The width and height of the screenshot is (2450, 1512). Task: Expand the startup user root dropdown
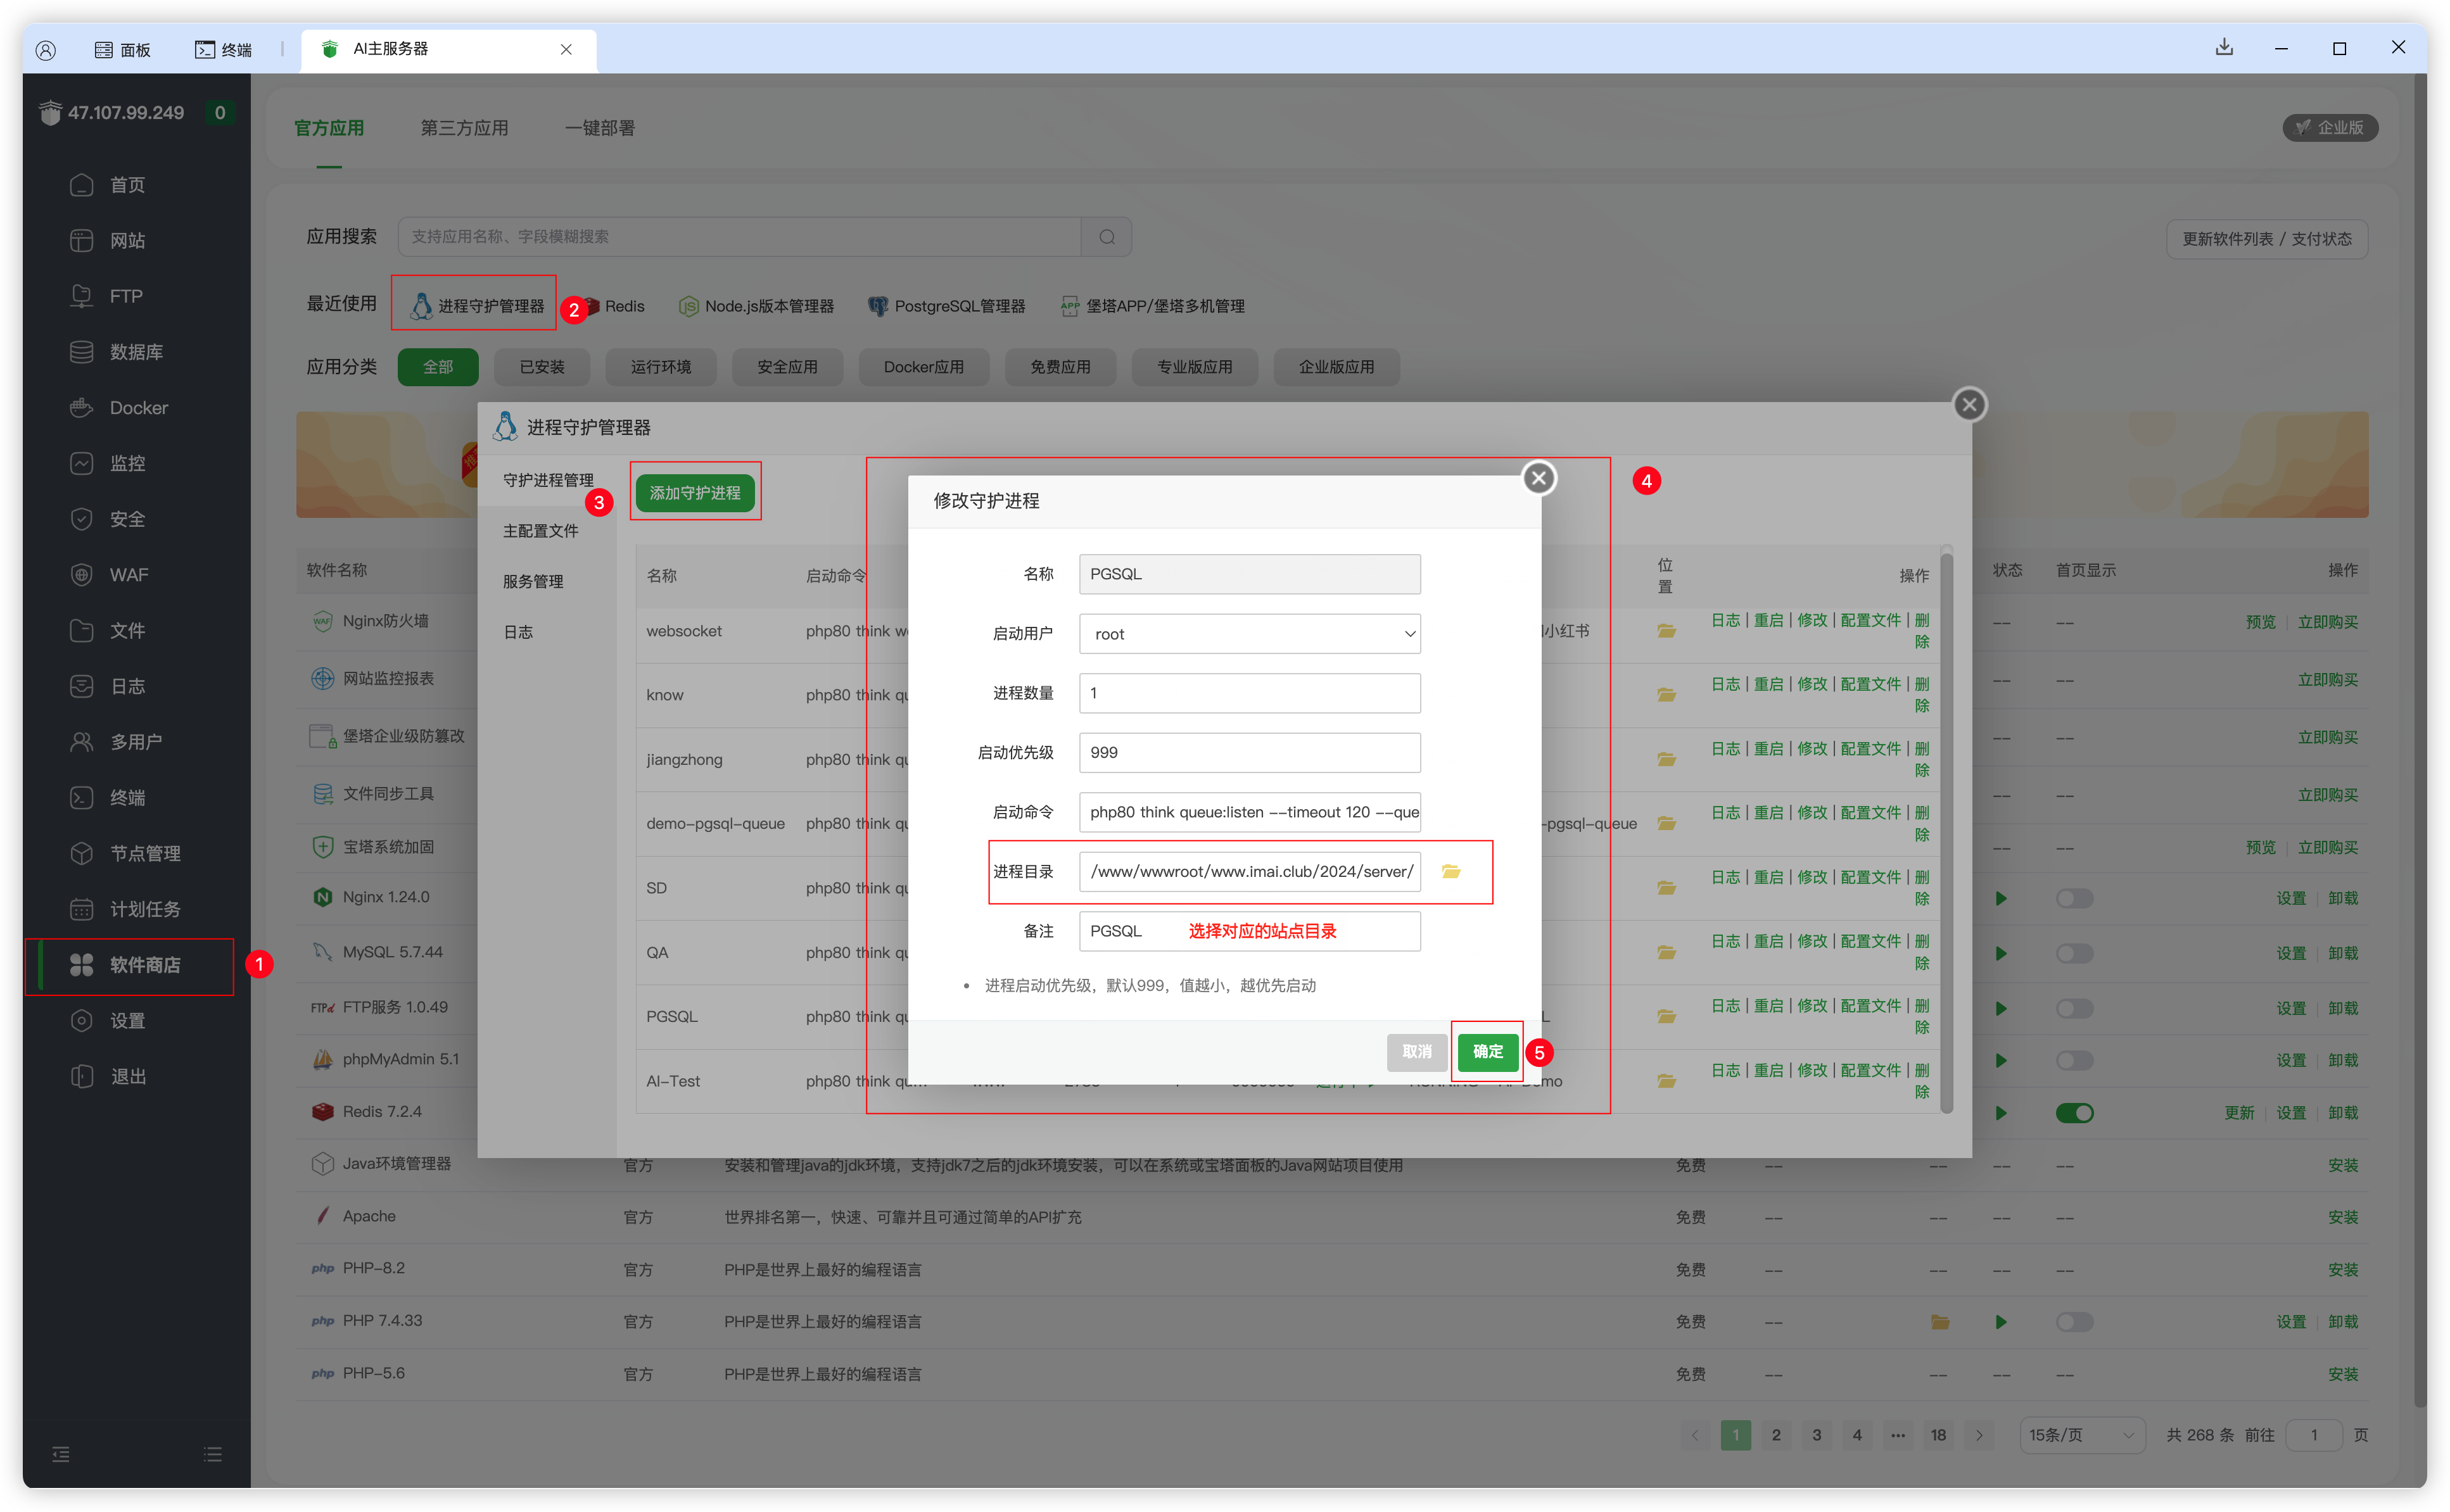(x=1248, y=634)
